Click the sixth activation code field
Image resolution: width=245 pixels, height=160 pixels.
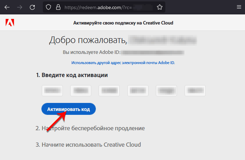click(195, 91)
